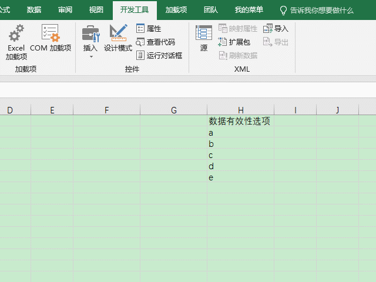Select column E header
The image size is (376, 282).
pos(52,110)
